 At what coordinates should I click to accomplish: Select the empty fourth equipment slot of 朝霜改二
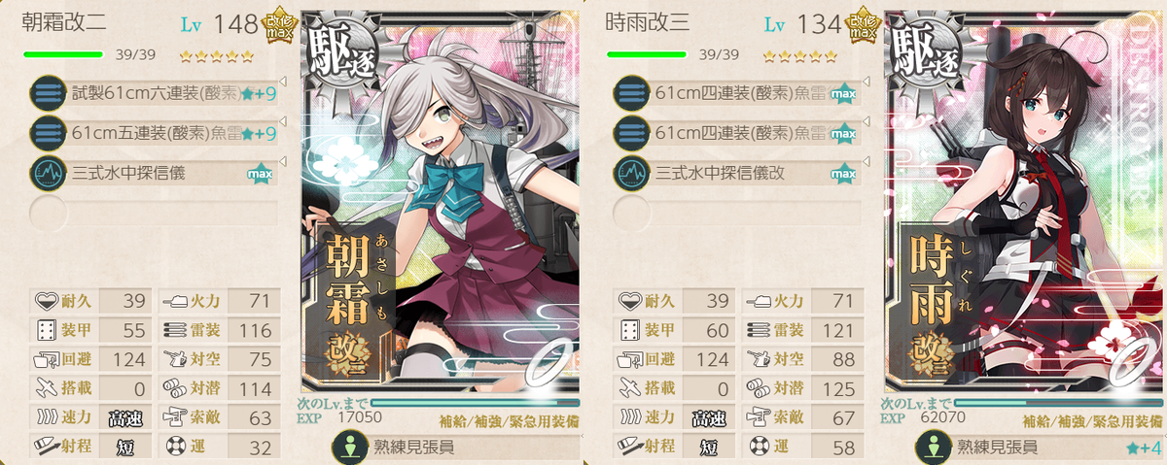pyautogui.click(x=154, y=212)
